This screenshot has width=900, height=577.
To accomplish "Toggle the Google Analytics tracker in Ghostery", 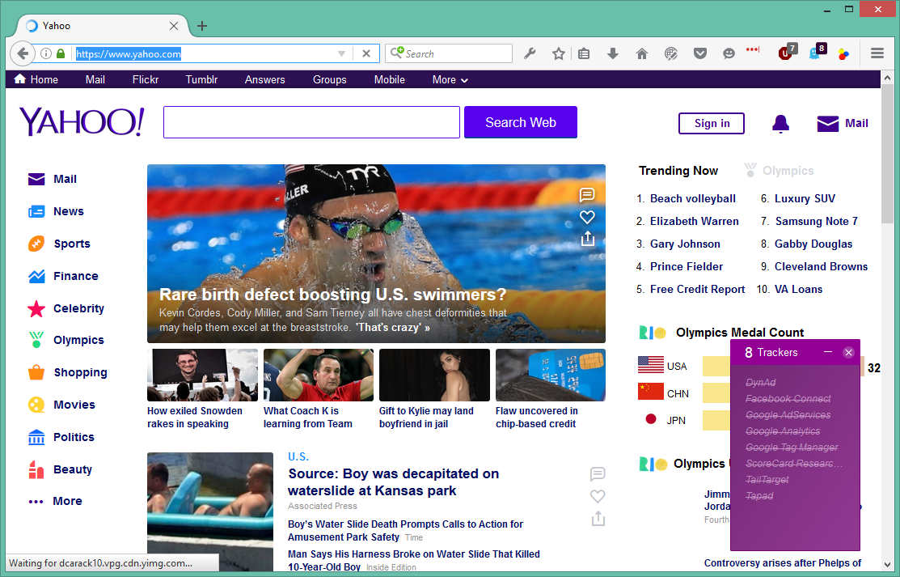I will (782, 431).
